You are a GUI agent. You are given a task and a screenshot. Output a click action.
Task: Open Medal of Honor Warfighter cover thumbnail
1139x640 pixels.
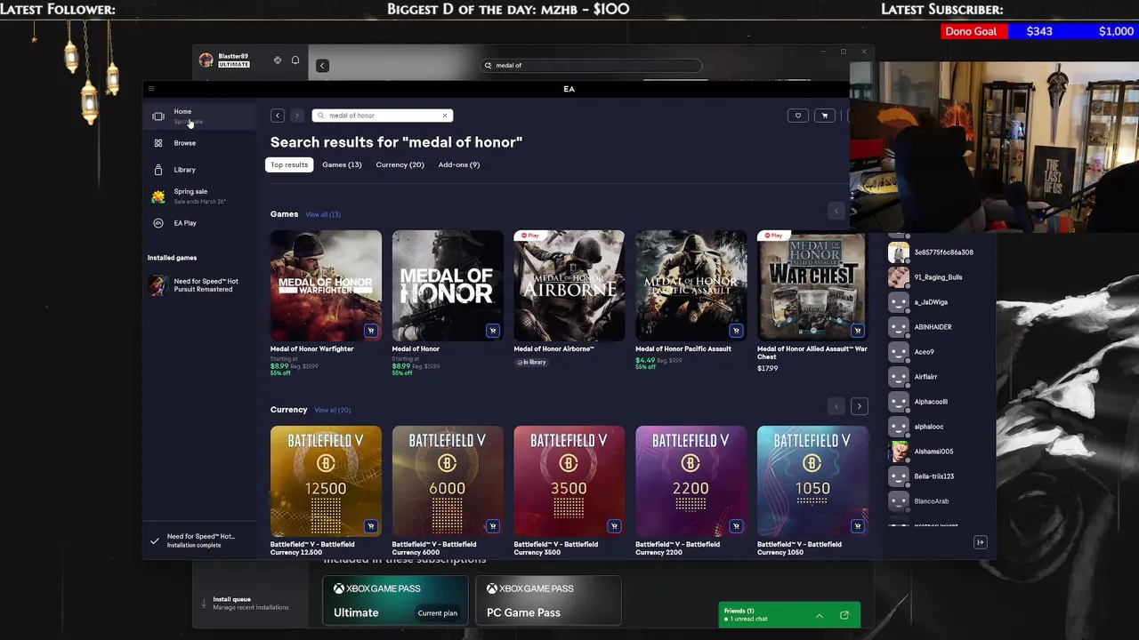coord(326,286)
